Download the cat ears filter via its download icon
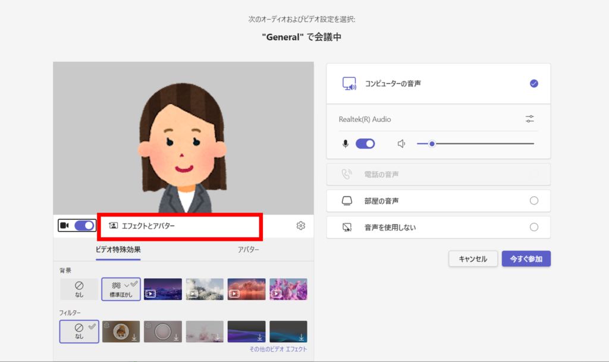 pos(134,338)
